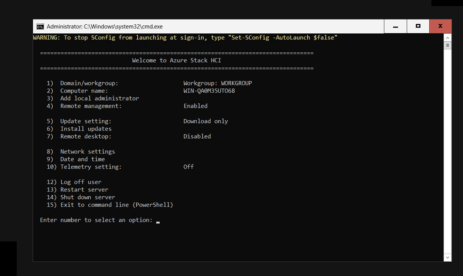Maximize the Administrator cmd window
This screenshot has width=463, height=276.
tap(418, 26)
